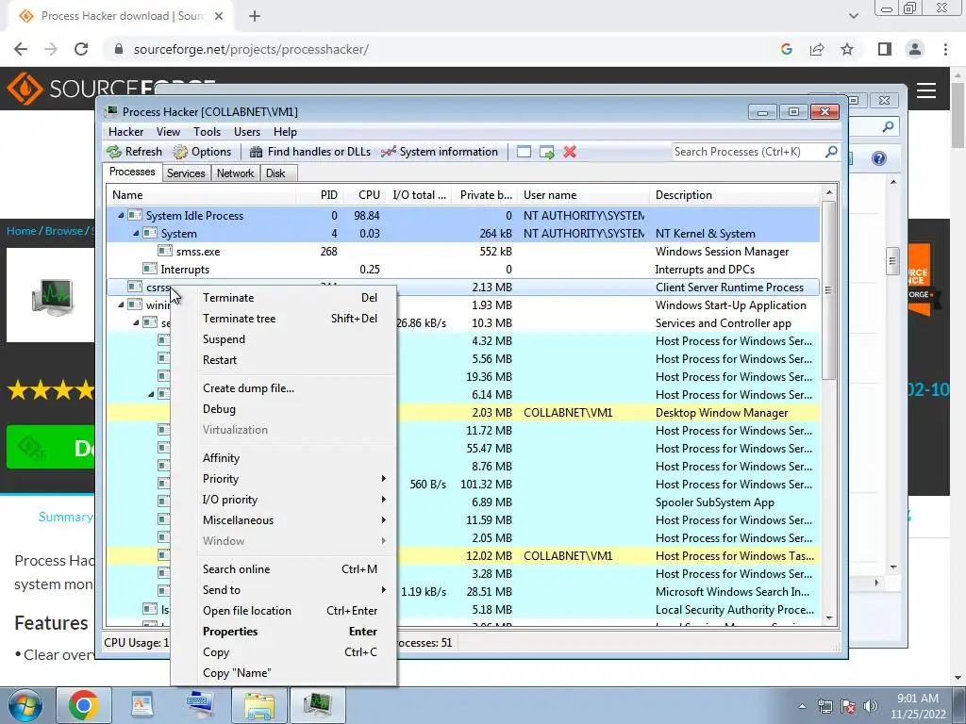Click the blue help question icon

click(879, 158)
